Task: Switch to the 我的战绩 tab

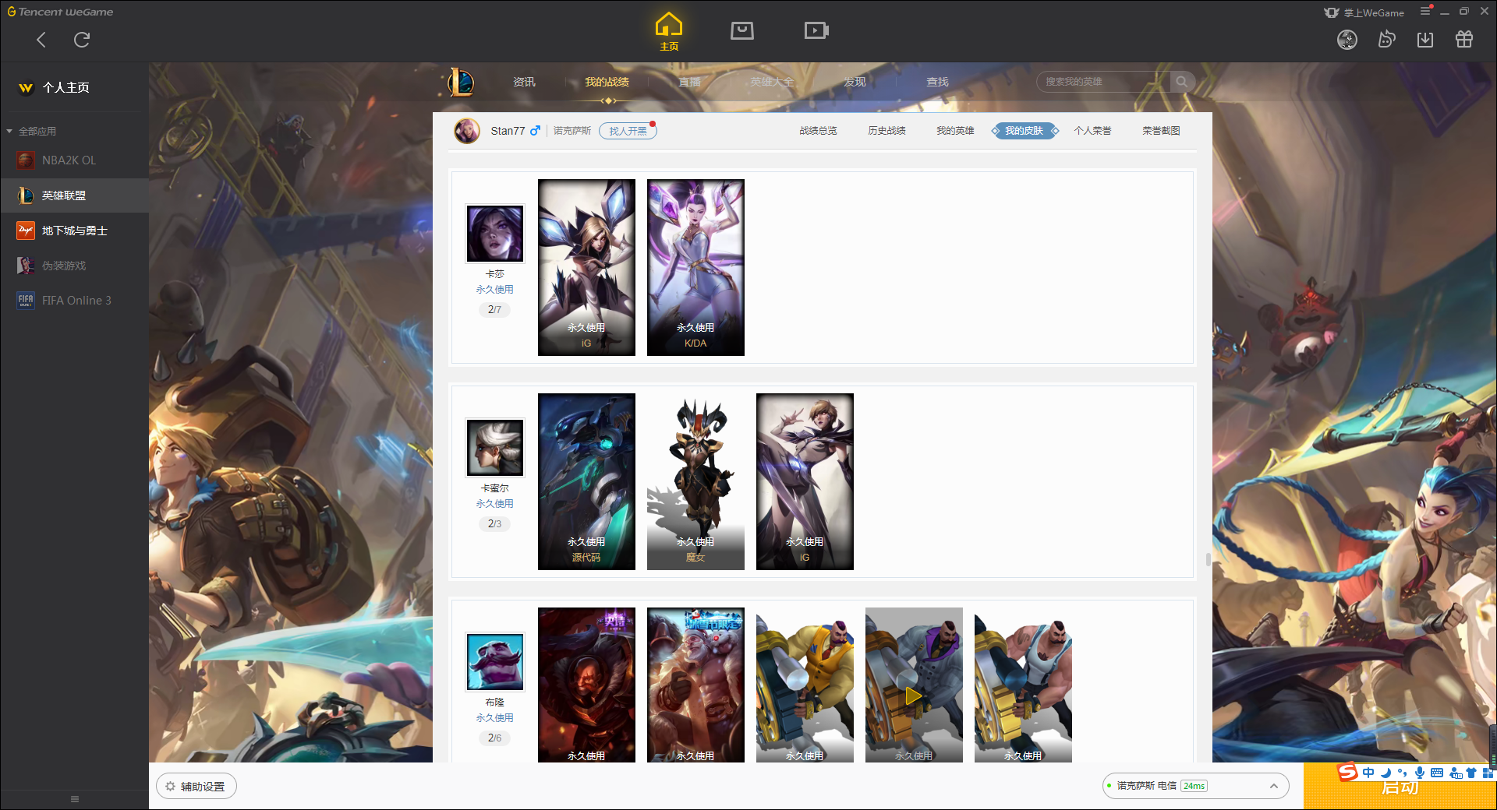Action: click(x=607, y=82)
